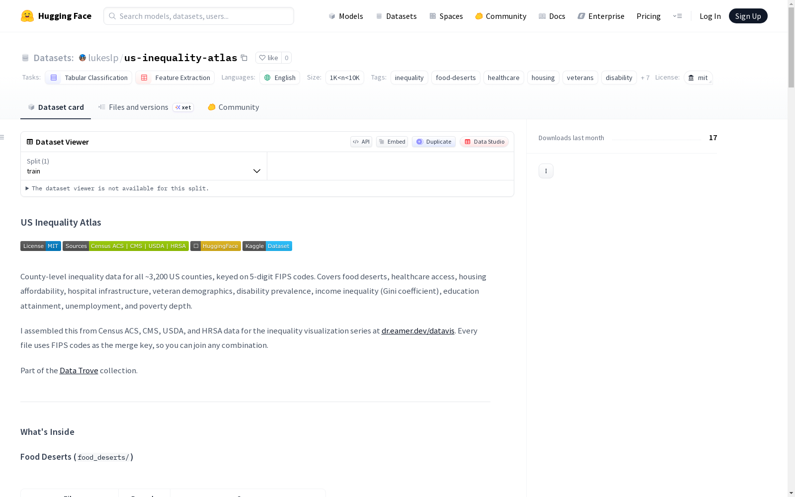Click the inequality tag

pos(409,78)
